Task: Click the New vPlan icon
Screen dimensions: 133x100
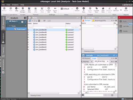Action: [29, 10]
